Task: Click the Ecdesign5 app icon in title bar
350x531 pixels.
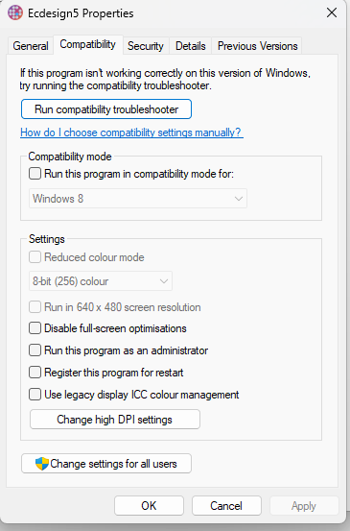Action: (15, 12)
